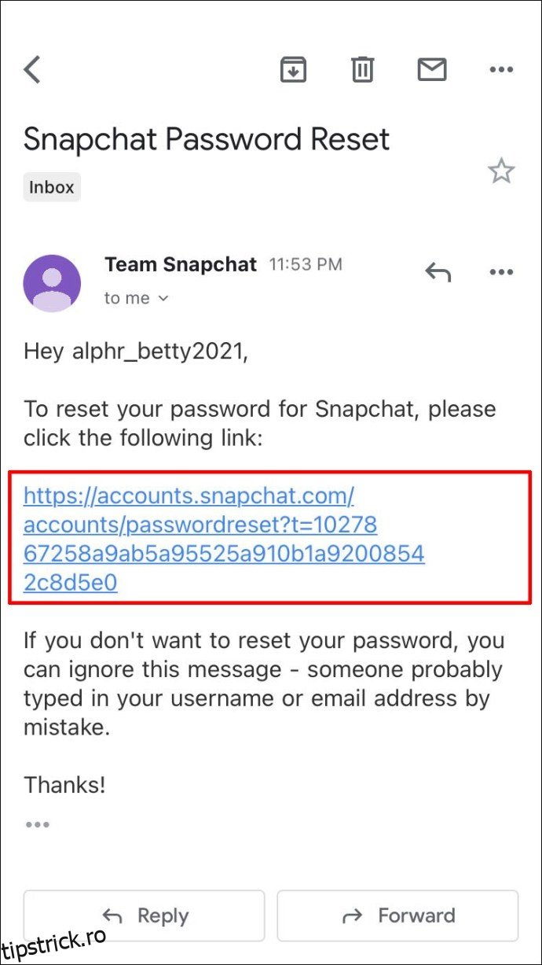This screenshot has width=542, height=965.
Task: Tap the purple sender avatar
Action: coord(52,283)
